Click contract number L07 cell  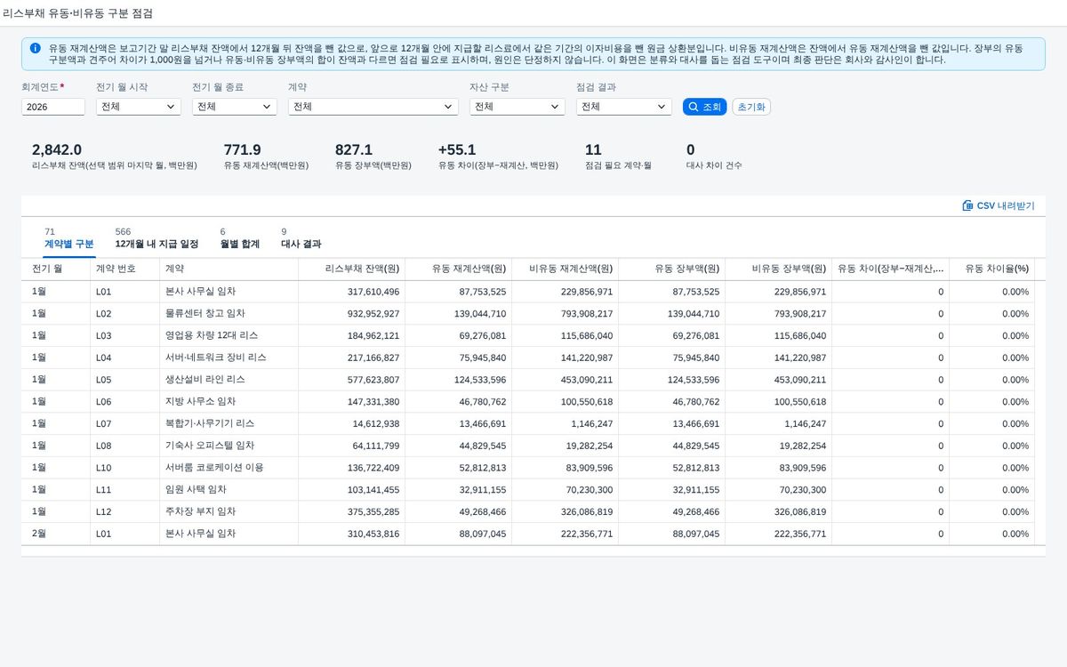point(124,423)
